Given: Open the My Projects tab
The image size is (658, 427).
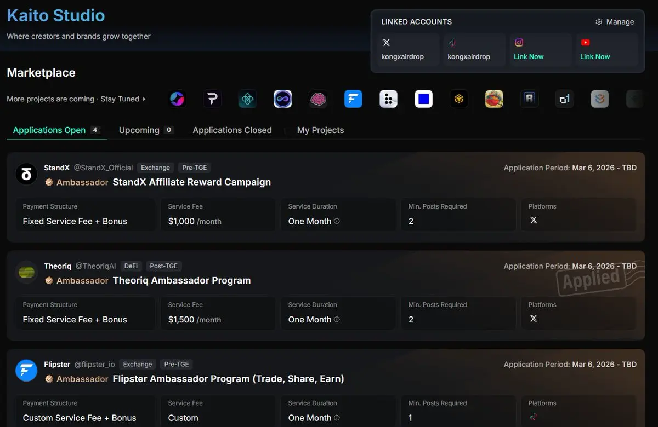Looking at the screenshot, I should 320,130.
